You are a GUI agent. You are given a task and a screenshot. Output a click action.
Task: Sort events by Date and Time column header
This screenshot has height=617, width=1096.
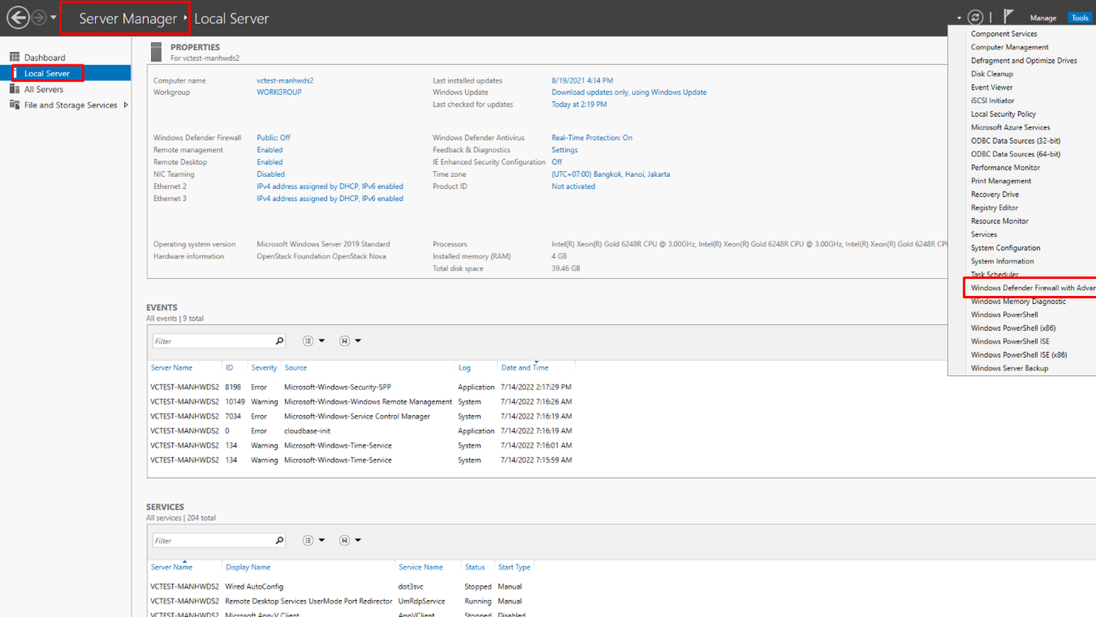click(525, 368)
